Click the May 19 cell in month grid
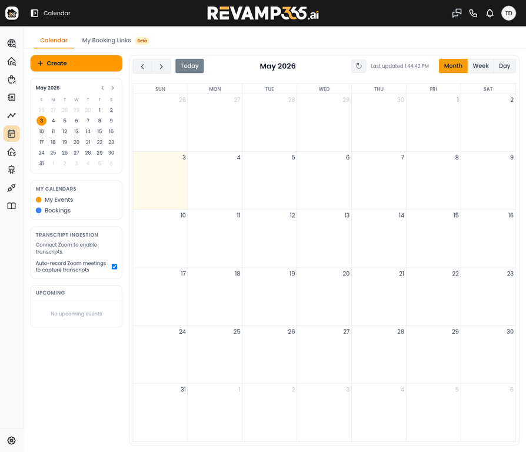 click(x=269, y=297)
